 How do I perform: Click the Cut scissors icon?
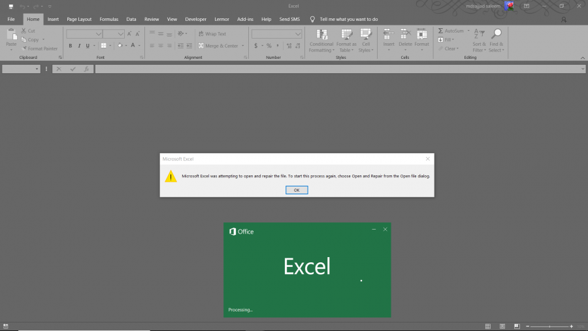(24, 31)
